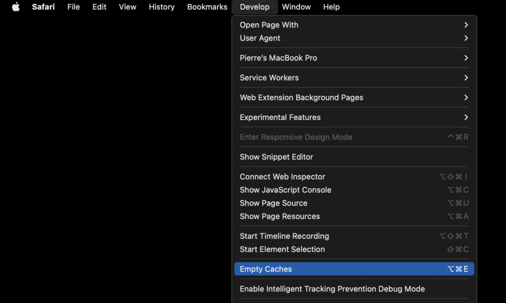Choose Show JavaScript Console
The height and width of the screenshot is (303, 506).
pos(354,190)
